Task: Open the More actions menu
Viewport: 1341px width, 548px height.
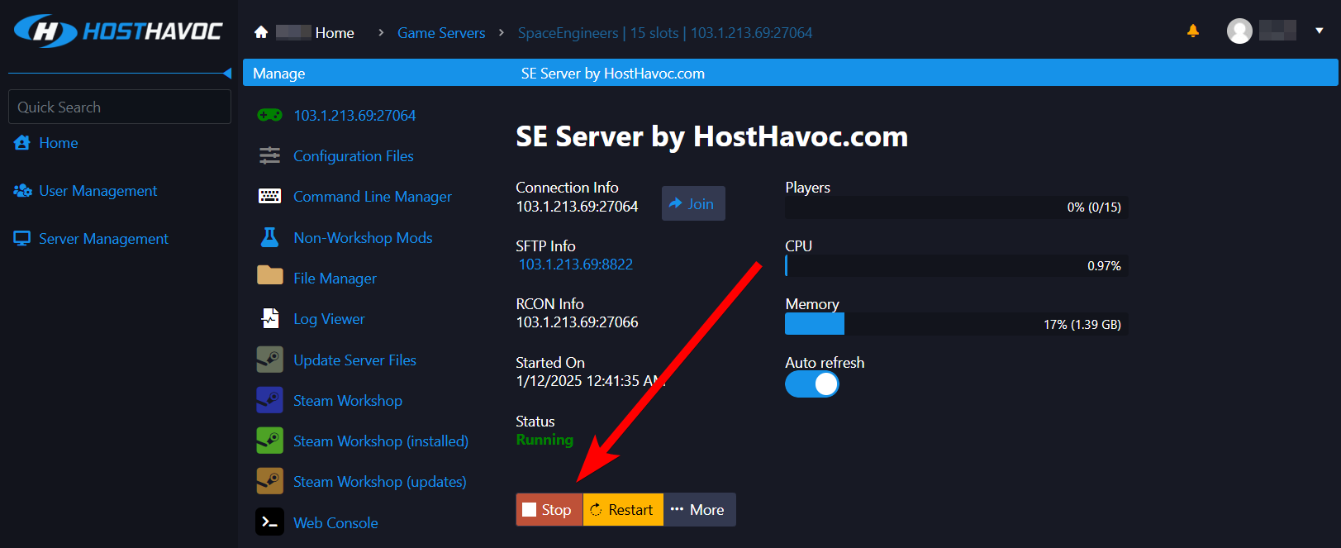Action: [x=699, y=510]
